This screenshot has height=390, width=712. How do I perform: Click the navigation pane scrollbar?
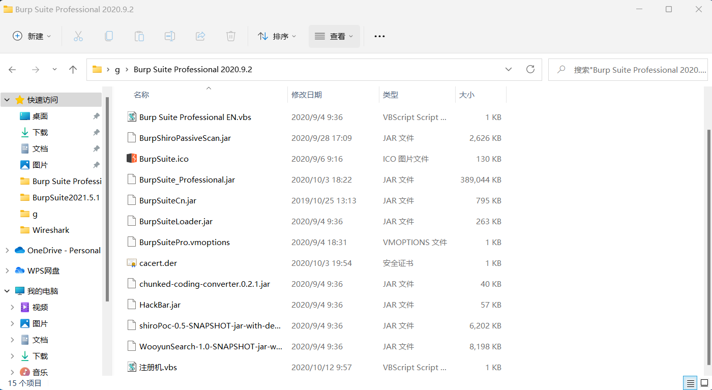(x=107, y=198)
